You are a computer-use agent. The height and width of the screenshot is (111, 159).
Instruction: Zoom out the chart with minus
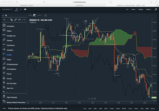click(x=89, y=99)
